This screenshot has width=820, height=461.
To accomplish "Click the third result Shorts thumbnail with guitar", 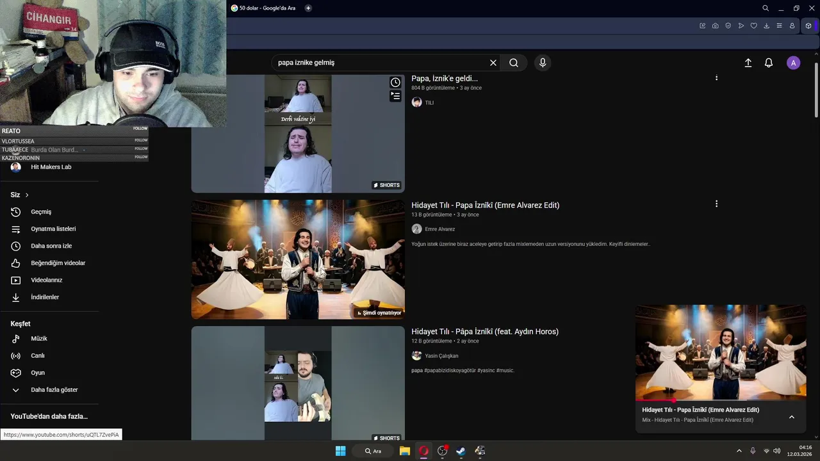I will [x=298, y=383].
